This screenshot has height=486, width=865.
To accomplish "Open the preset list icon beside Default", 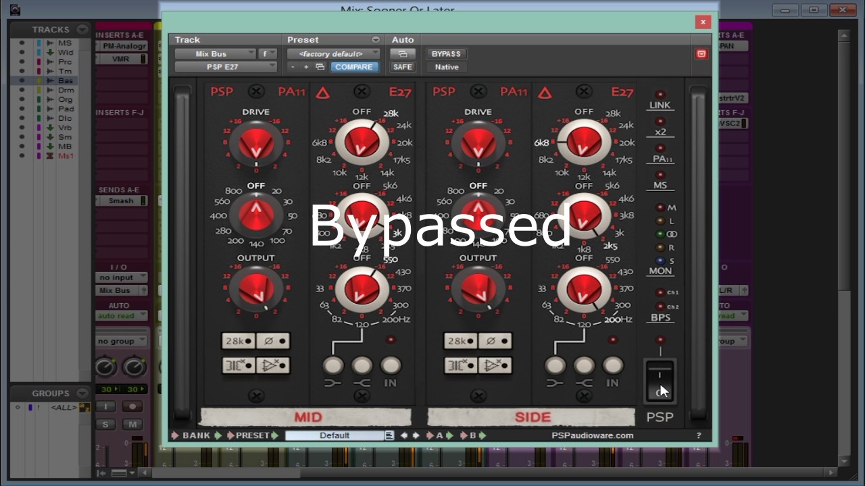I will tap(389, 435).
